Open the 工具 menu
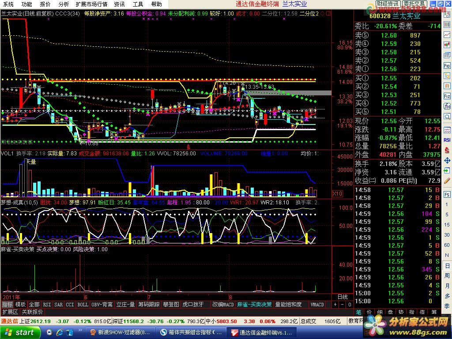This screenshot has height=339, width=452. coord(138,4)
